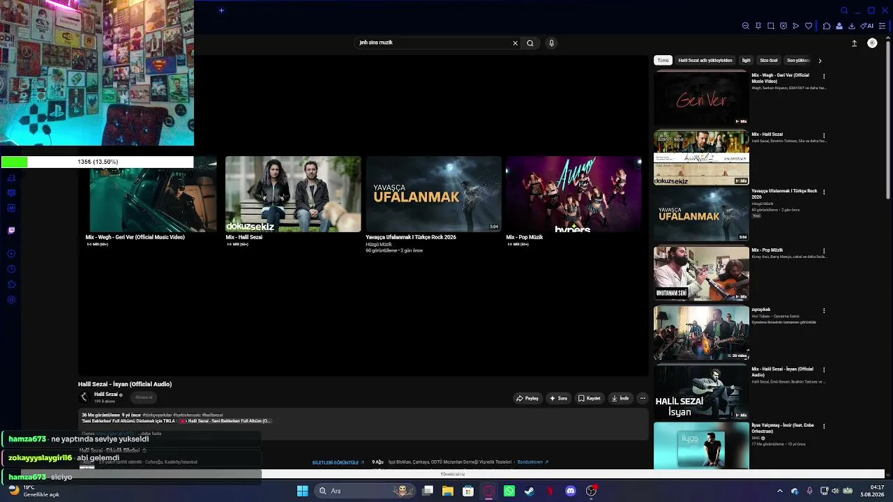
Task: Open sidebar Settings gear icon
Action: point(11,300)
